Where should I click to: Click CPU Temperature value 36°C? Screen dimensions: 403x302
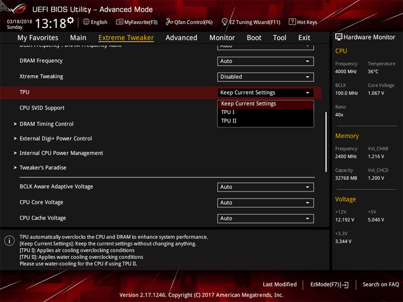point(373,72)
